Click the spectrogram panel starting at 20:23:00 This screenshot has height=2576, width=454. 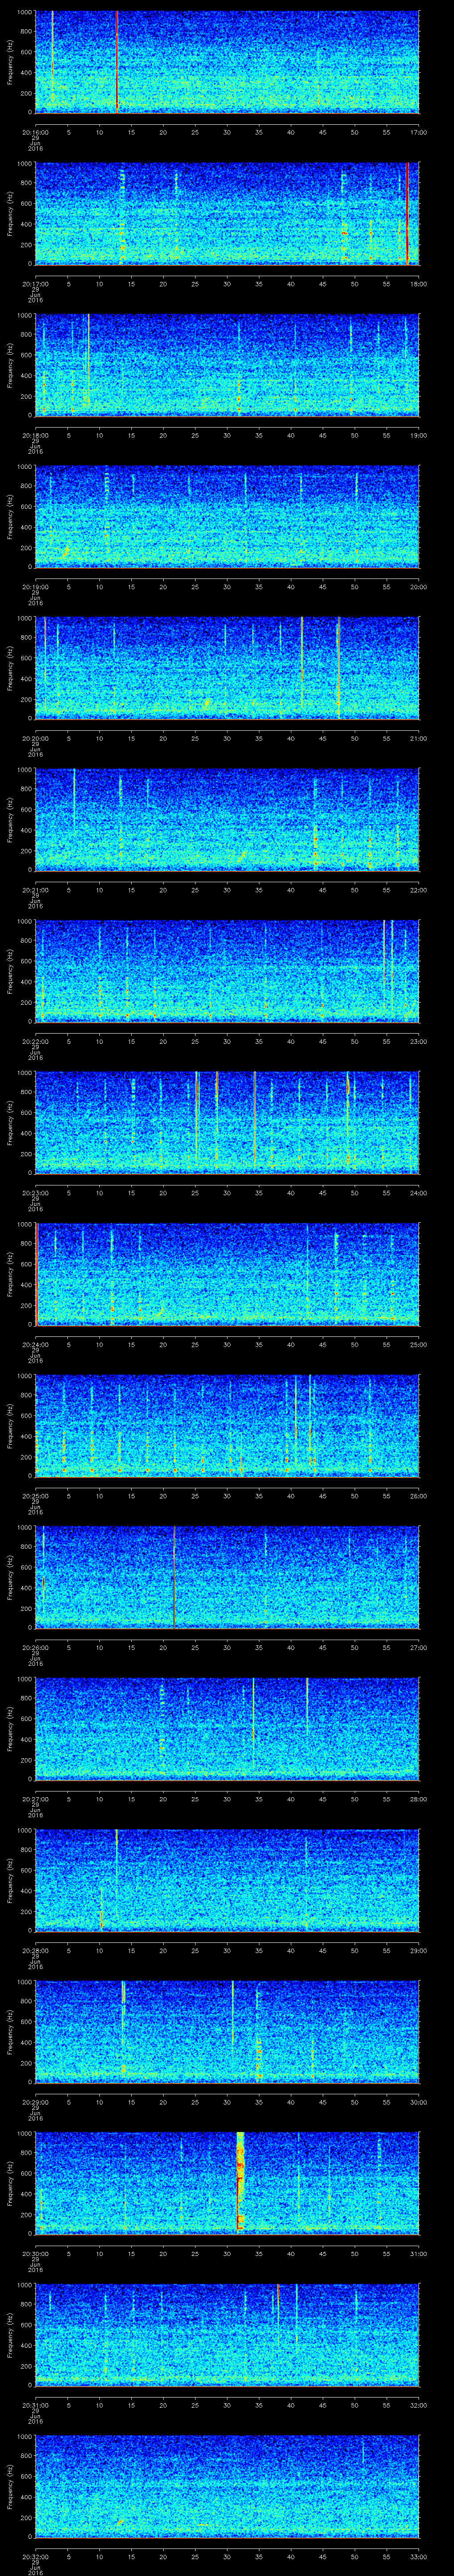[x=227, y=1122]
